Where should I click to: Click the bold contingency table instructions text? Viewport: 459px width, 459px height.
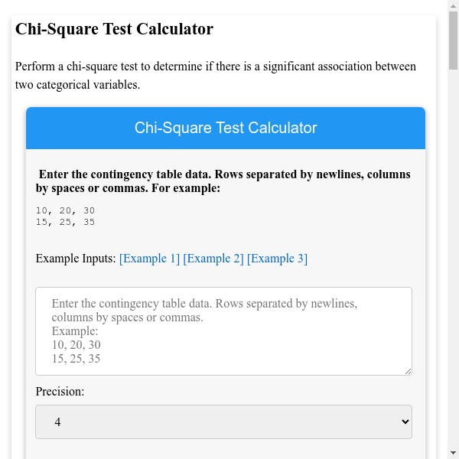click(223, 181)
